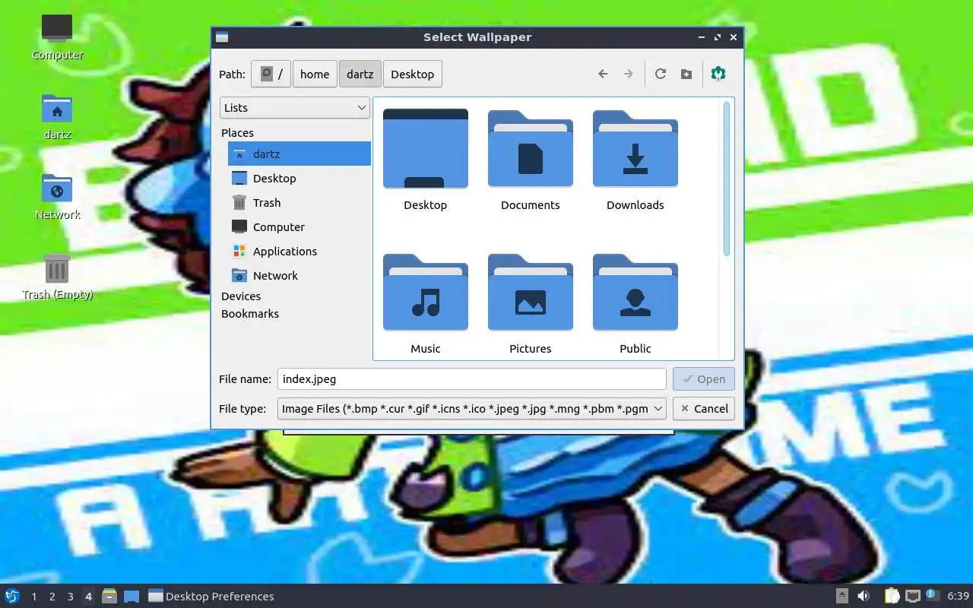
Task: Select Computer in Places sidebar
Action: (x=300, y=226)
